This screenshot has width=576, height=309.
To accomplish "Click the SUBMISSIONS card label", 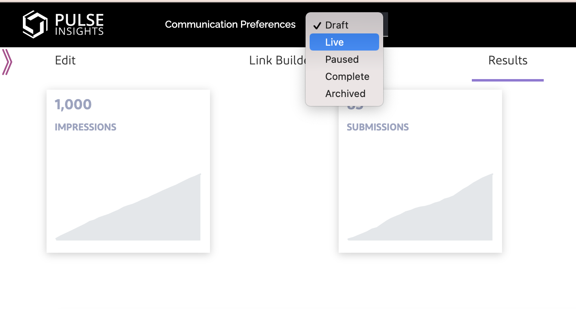I will pos(377,127).
